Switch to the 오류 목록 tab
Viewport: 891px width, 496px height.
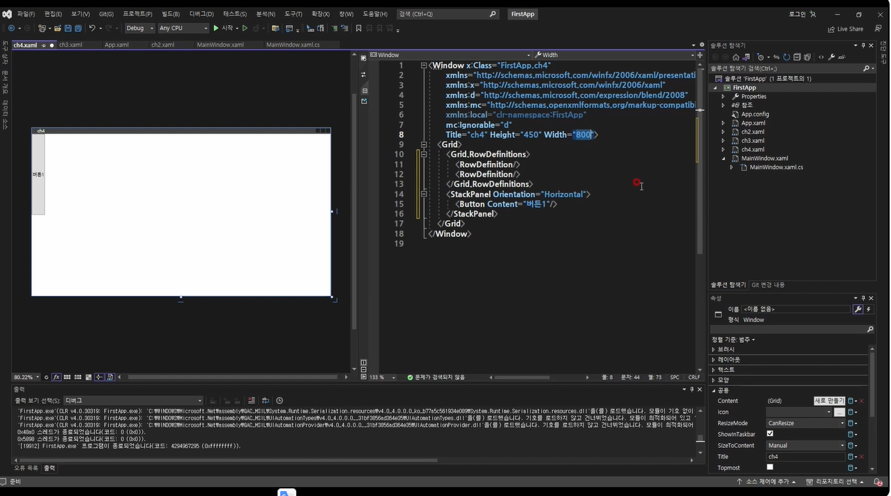click(26, 468)
